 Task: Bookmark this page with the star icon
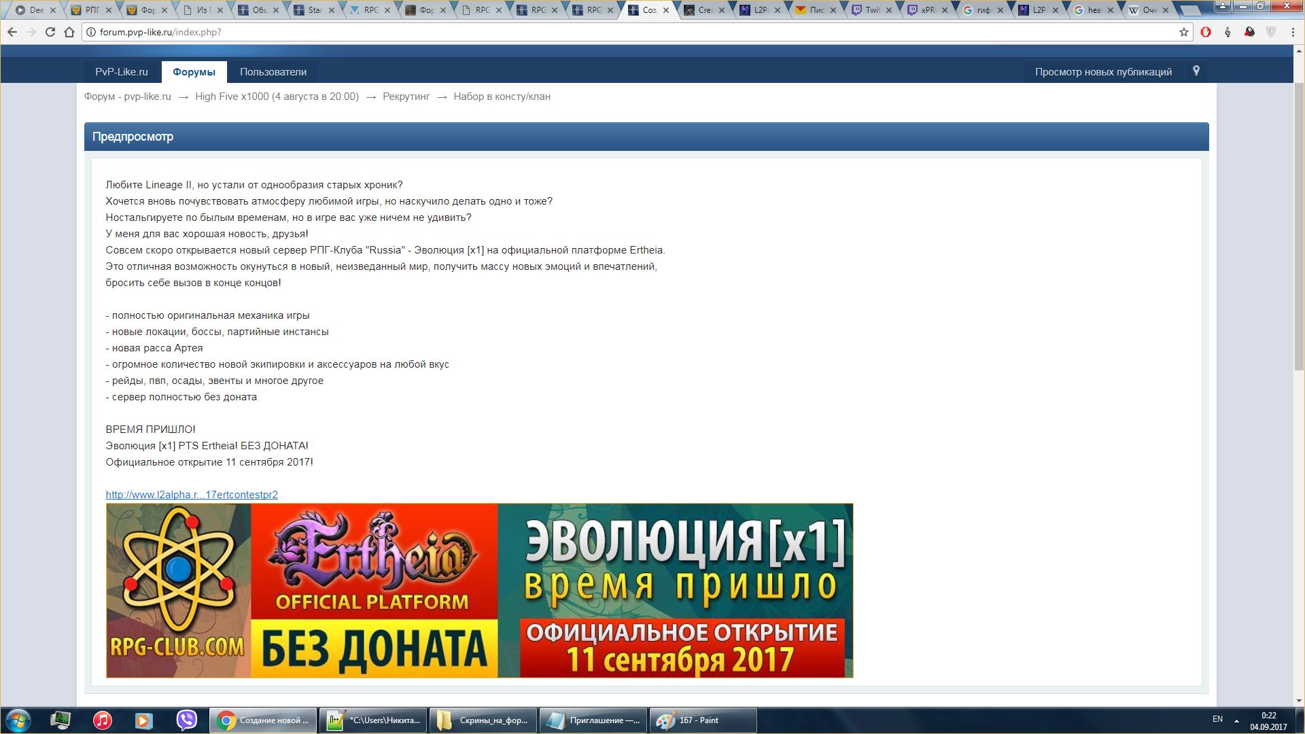point(1184,32)
